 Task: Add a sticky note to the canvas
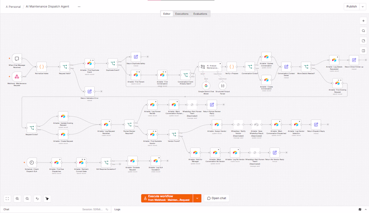pyautogui.click(x=363, y=41)
